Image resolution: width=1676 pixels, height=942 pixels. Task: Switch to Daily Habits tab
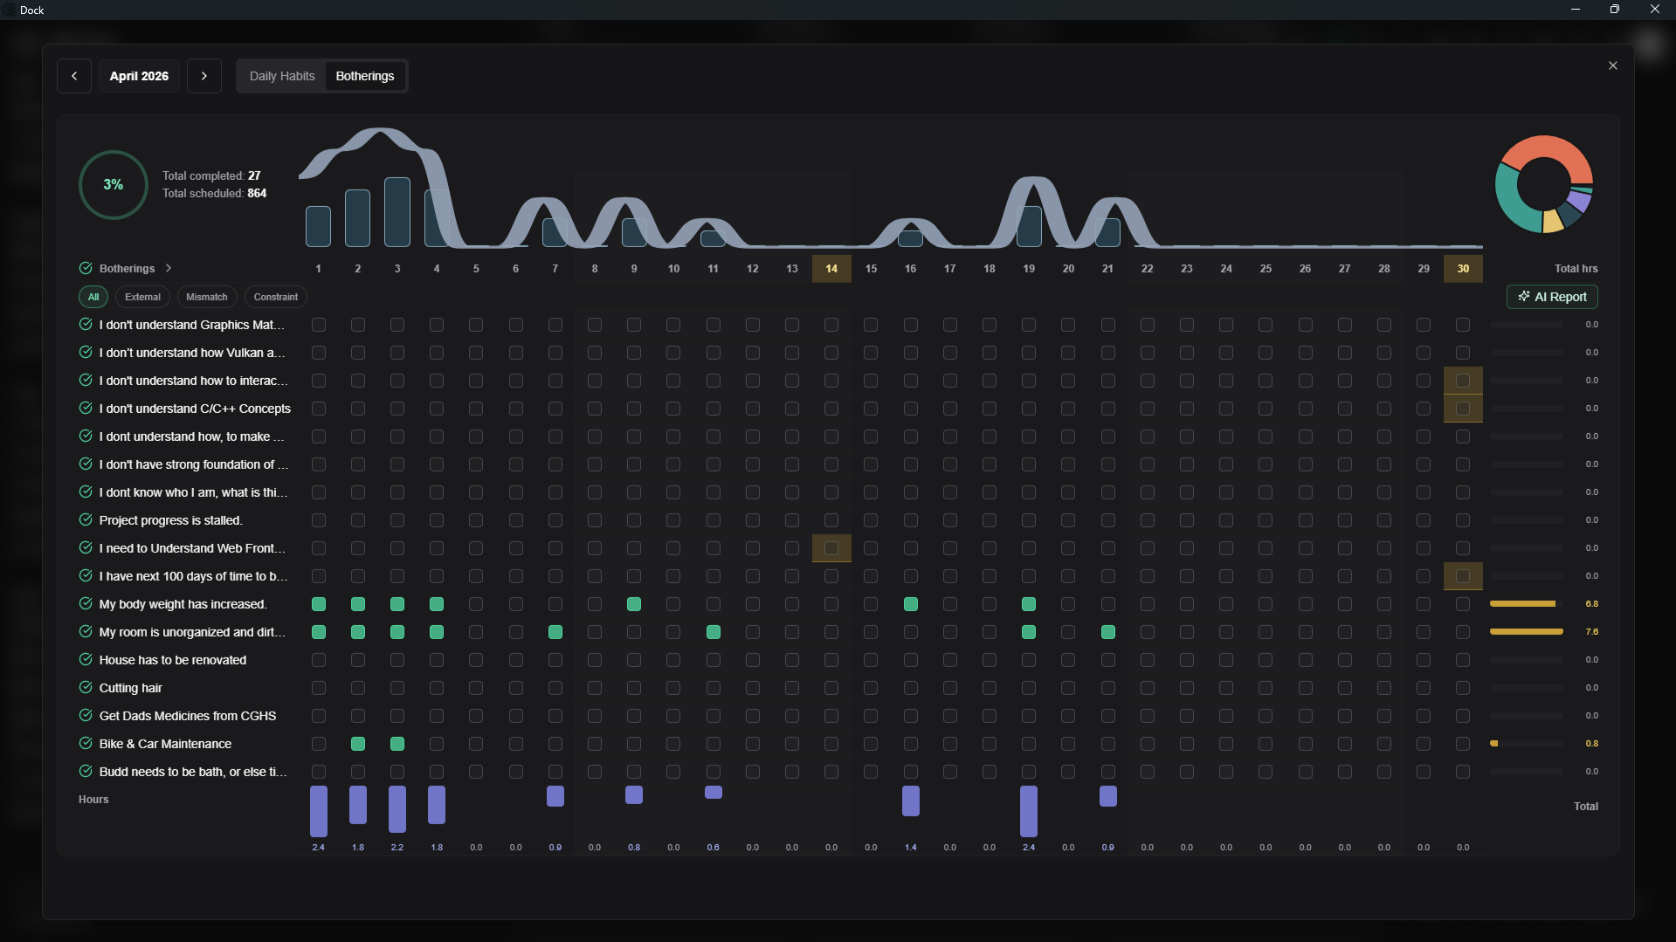(282, 76)
